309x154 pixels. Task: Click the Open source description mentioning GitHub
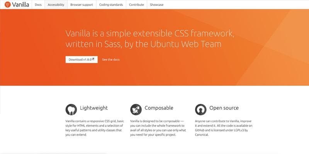(x=224, y=128)
